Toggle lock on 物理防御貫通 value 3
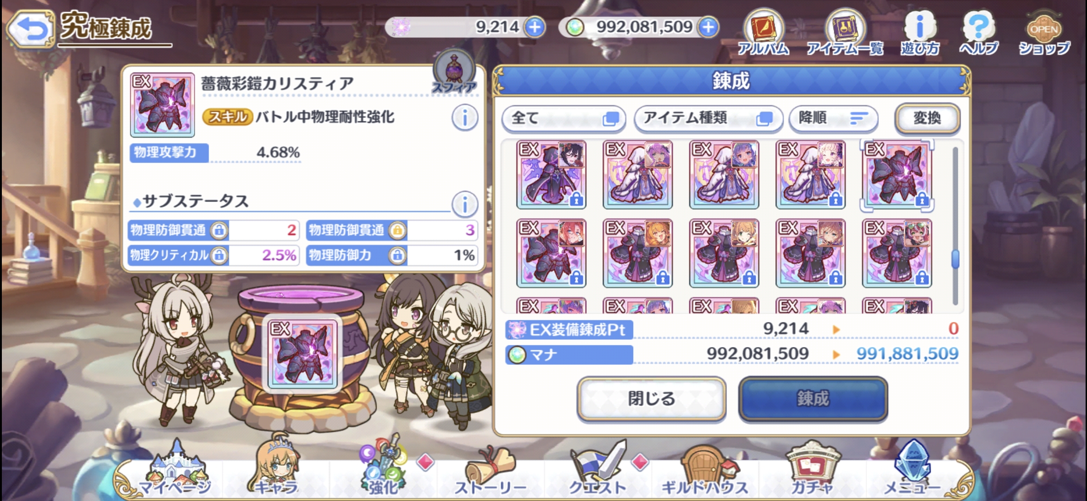This screenshot has width=1087, height=501. [x=397, y=230]
